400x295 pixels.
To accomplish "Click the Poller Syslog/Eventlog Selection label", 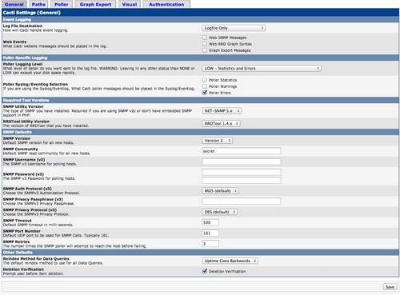I will click(x=35, y=84).
